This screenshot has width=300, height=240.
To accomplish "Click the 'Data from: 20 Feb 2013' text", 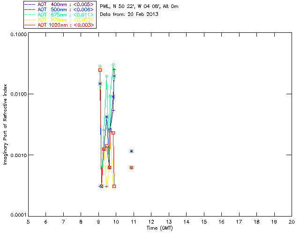I will [x=129, y=15].
